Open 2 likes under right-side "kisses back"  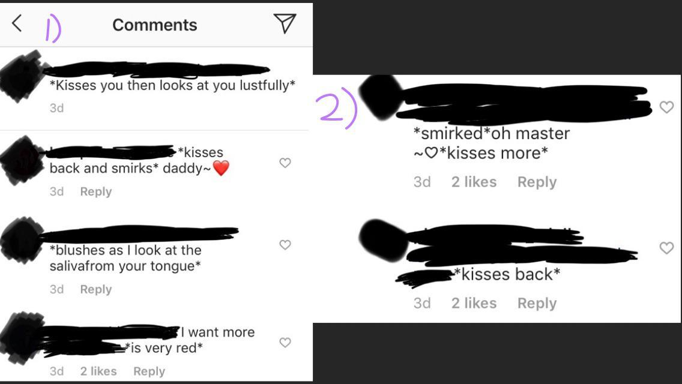(x=474, y=303)
